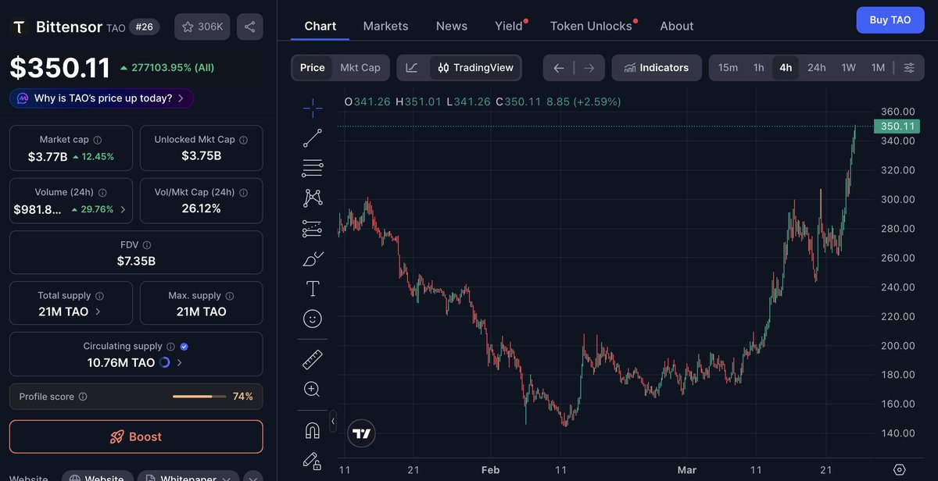This screenshot has width=938, height=481.
Task: Open the Indicators menu
Action: click(x=657, y=68)
